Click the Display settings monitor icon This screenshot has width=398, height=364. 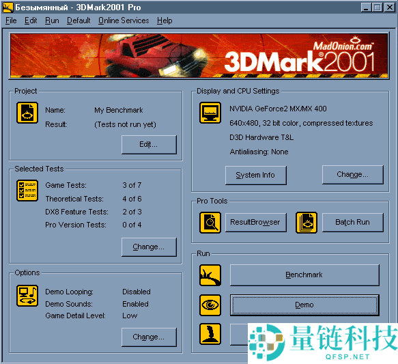point(210,113)
